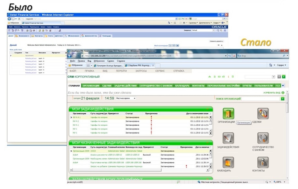Open the ЗАПРОСЫ menu in the CRM application

(141, 71)
